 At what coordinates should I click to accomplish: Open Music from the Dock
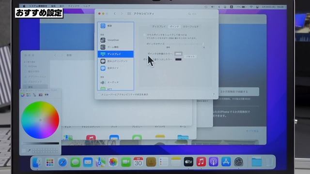[x=201, y=162]
